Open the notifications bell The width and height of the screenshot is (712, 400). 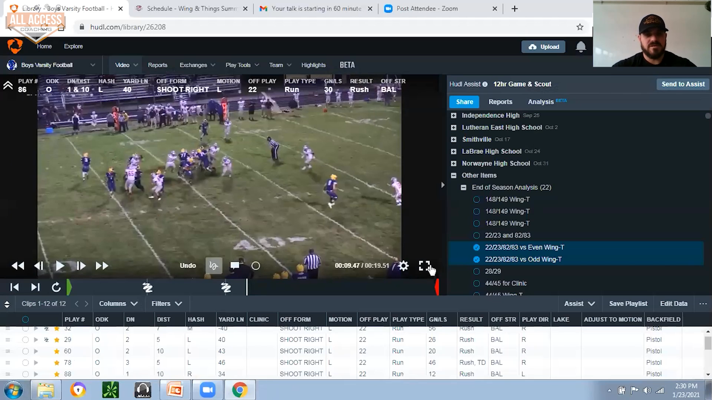tap(581, 47)
